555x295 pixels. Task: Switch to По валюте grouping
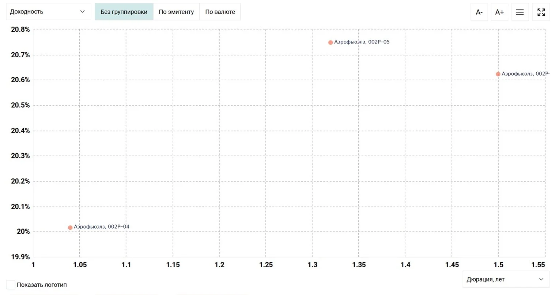tap(220, 12)
